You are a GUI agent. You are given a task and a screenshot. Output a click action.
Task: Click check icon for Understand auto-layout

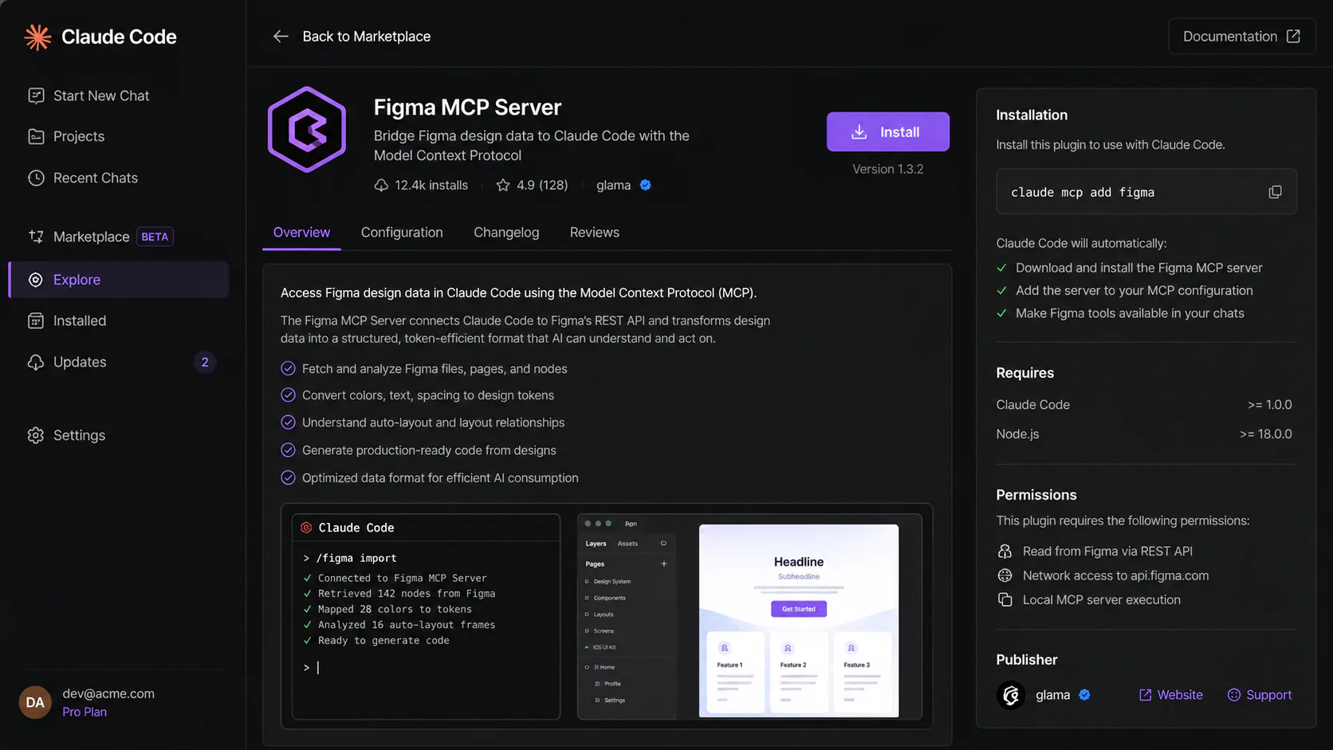coord(288,422)
